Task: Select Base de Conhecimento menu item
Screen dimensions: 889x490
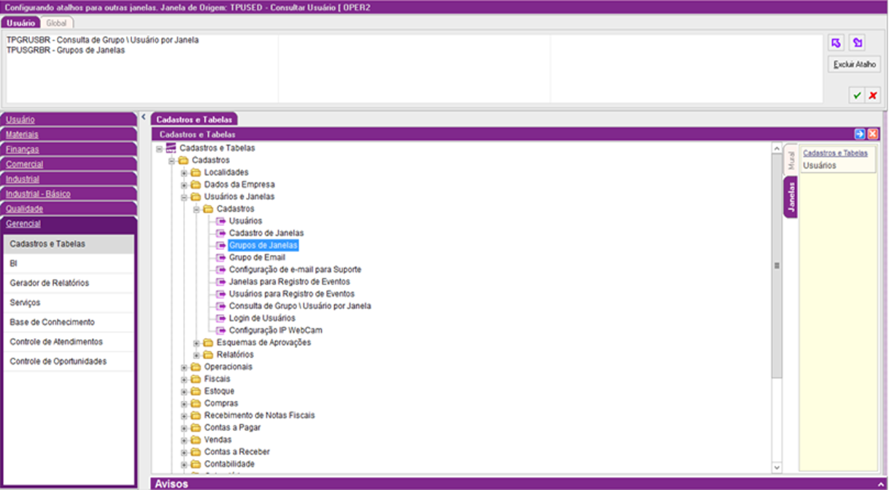Action: tap(68, 322)
